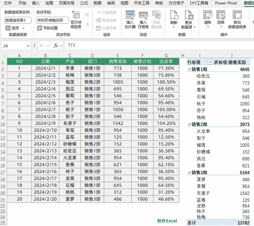The image size is (254, 226).
Task: Open the Name Box dropdown arrow
Action: (28, 46)
